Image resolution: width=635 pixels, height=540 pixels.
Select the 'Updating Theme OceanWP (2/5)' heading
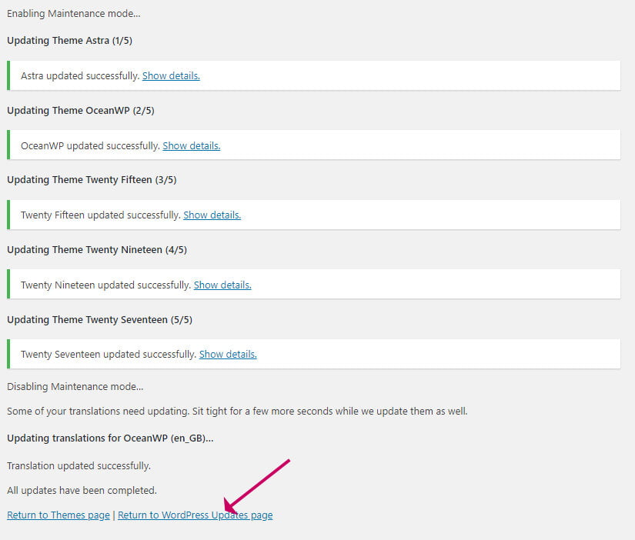[x=81, y=111]
